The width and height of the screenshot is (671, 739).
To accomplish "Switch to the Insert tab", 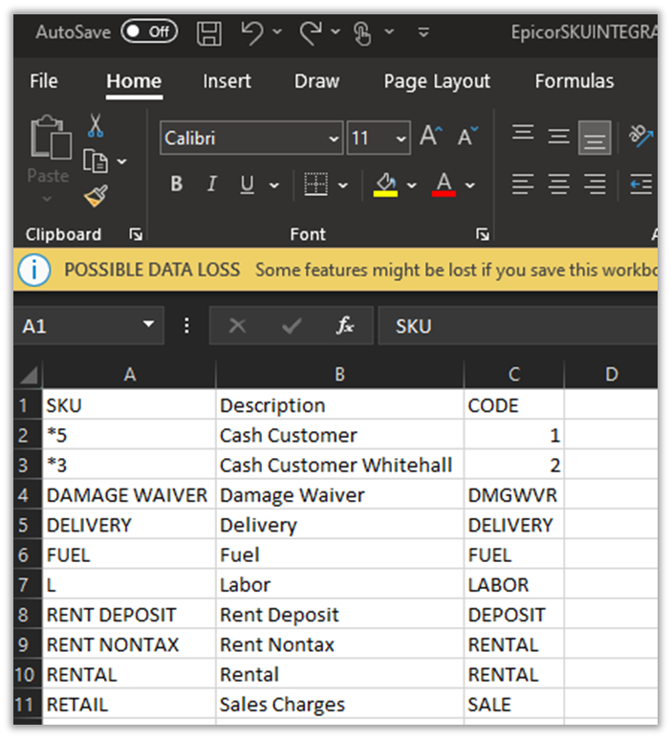I will click(227, 81).
